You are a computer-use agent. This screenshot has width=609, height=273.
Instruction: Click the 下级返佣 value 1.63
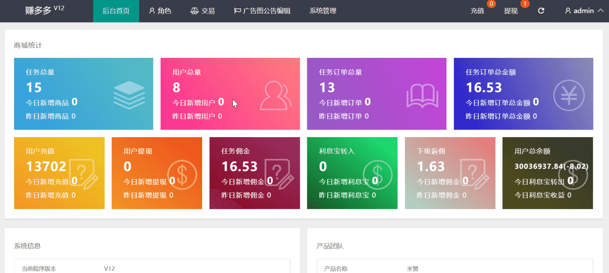pos(431,166)
